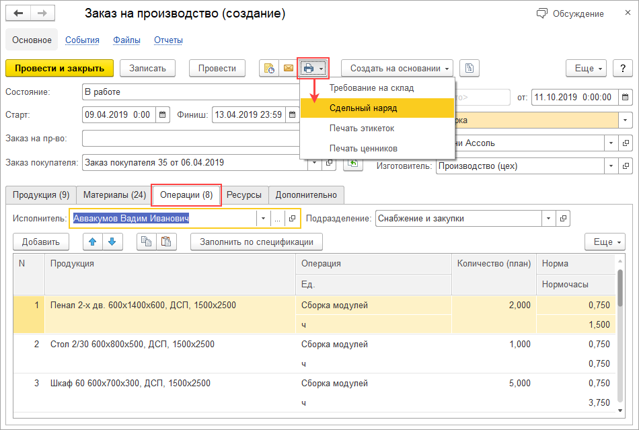The image size is (639, 430).
Task: Expand the Создать на основании dropdown
Action: [397, 68]
